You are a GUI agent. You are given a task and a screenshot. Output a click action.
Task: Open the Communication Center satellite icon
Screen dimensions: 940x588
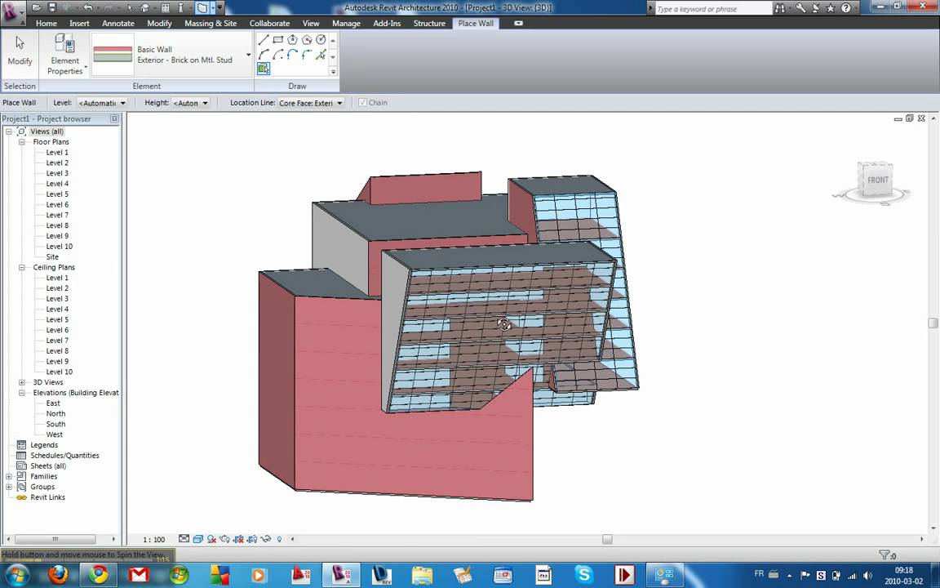point(817,8)
